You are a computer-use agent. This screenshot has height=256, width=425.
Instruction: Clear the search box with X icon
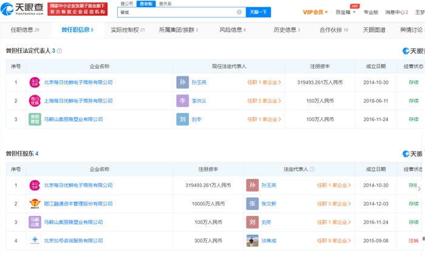coord(239,12)
